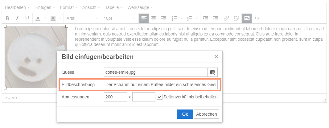Toggle underline formatting
The width and height of the screenshot is (329, 128).
(x=27, y=18)
